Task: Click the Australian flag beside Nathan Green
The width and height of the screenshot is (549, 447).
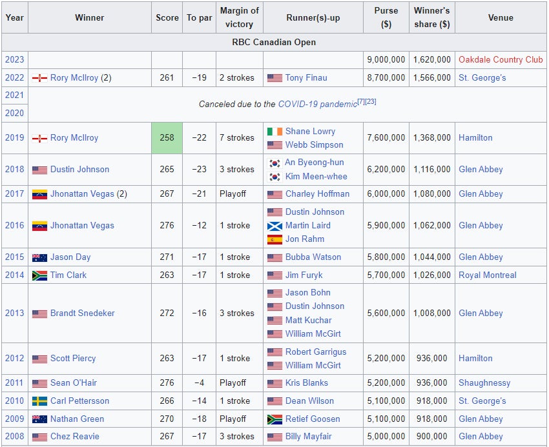Action: (x=39, y=419)
